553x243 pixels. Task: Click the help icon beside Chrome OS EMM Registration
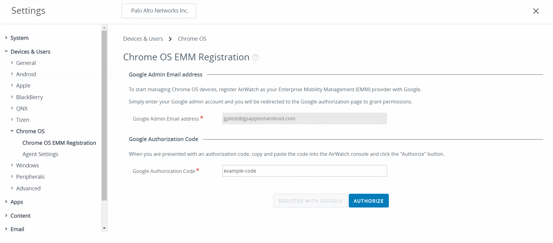pyautogui.click(x=255, y=58)
